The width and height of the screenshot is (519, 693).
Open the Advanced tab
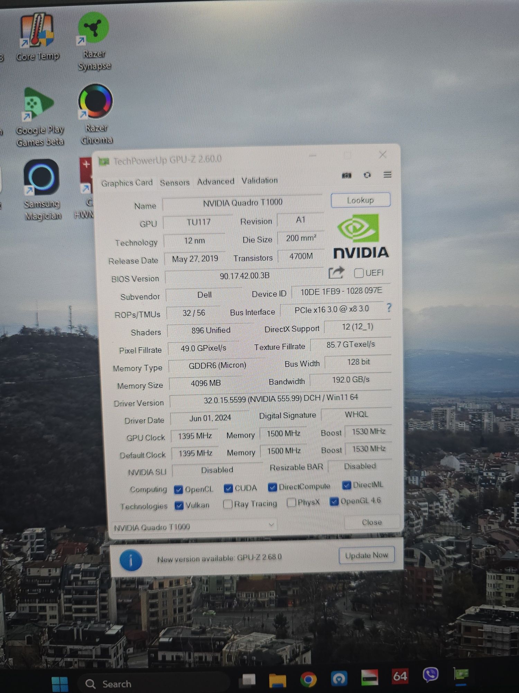(216, 182)
